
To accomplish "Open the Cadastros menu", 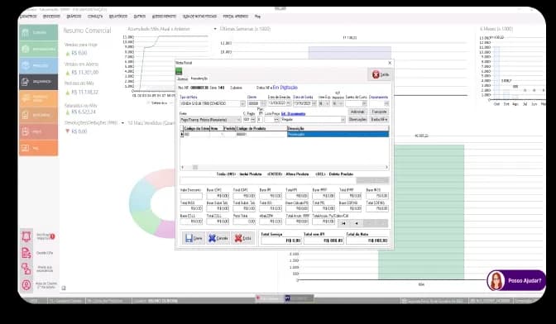I will (28, 17).
